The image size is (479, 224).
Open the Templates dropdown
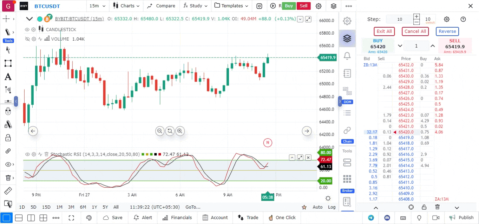point(231,6)
